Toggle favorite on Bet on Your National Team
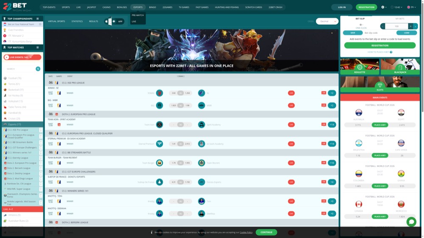 [x=40, y=24]
